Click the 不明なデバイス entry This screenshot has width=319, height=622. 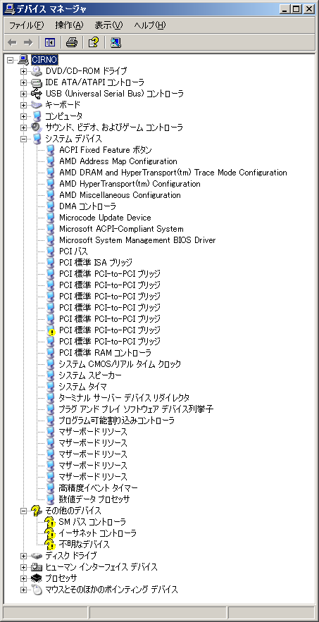click(x=84, y=545)
